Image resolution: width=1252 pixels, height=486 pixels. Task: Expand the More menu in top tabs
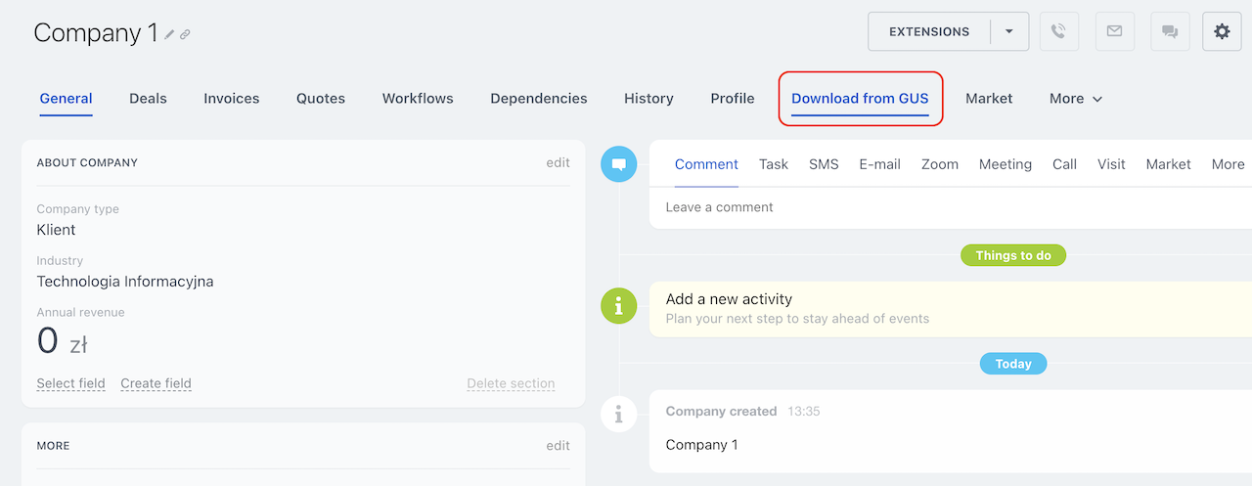[x=1075, y=99]
